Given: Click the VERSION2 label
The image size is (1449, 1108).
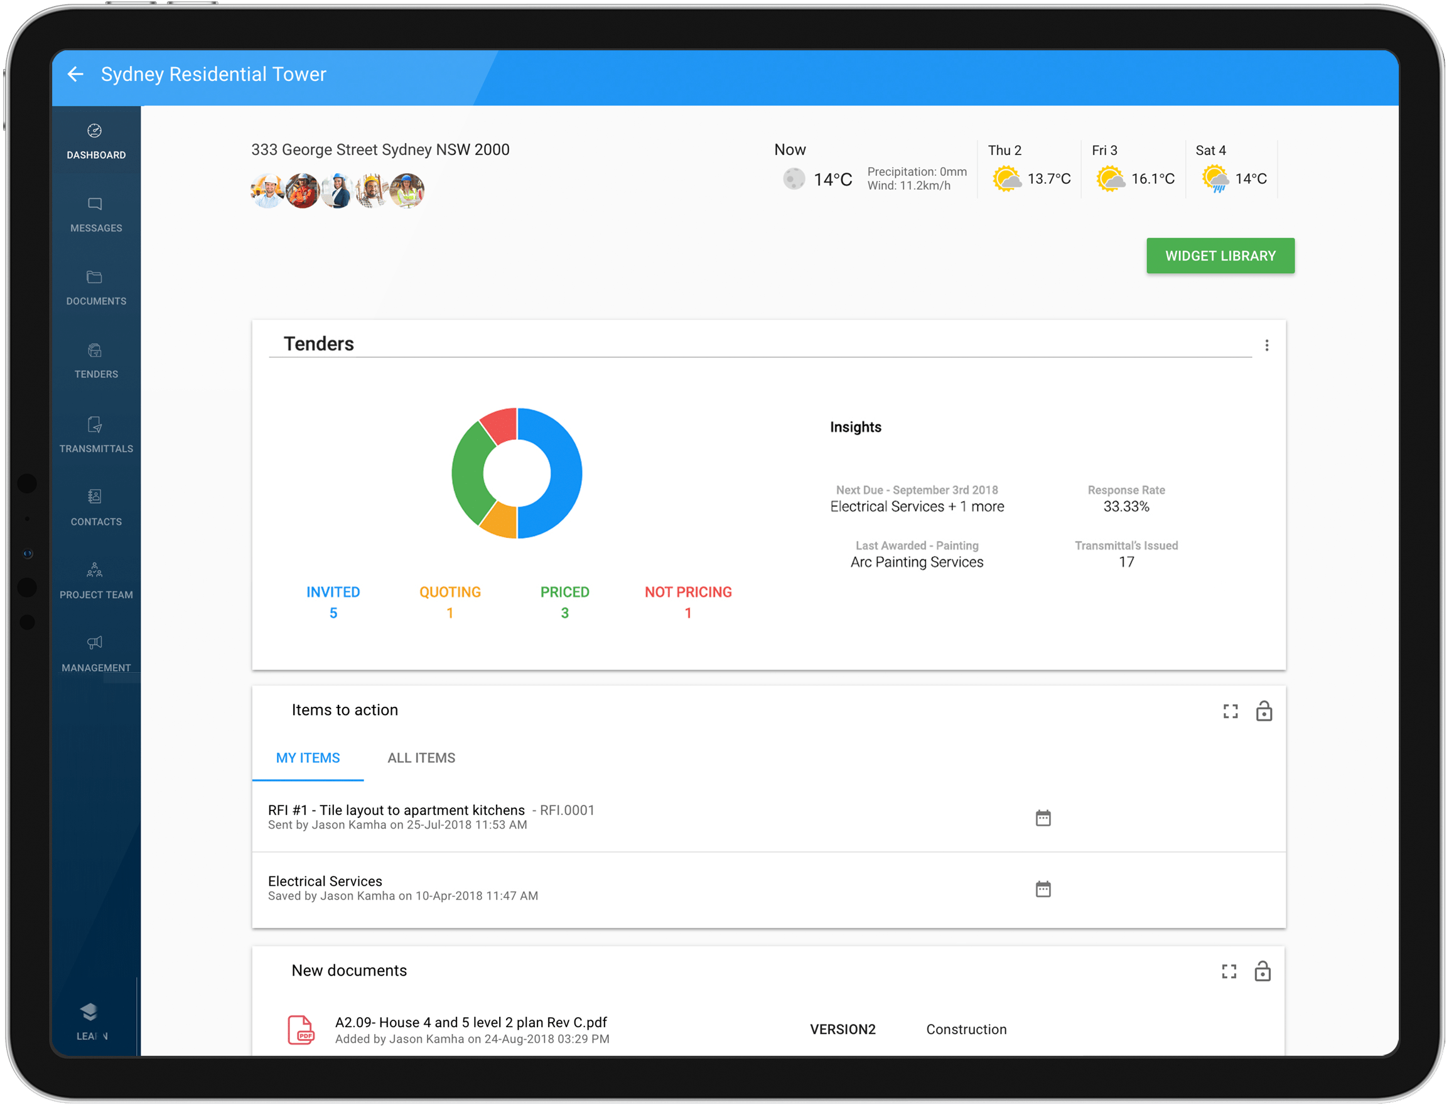Looking at the screenshot, I should coord(843,1030).
